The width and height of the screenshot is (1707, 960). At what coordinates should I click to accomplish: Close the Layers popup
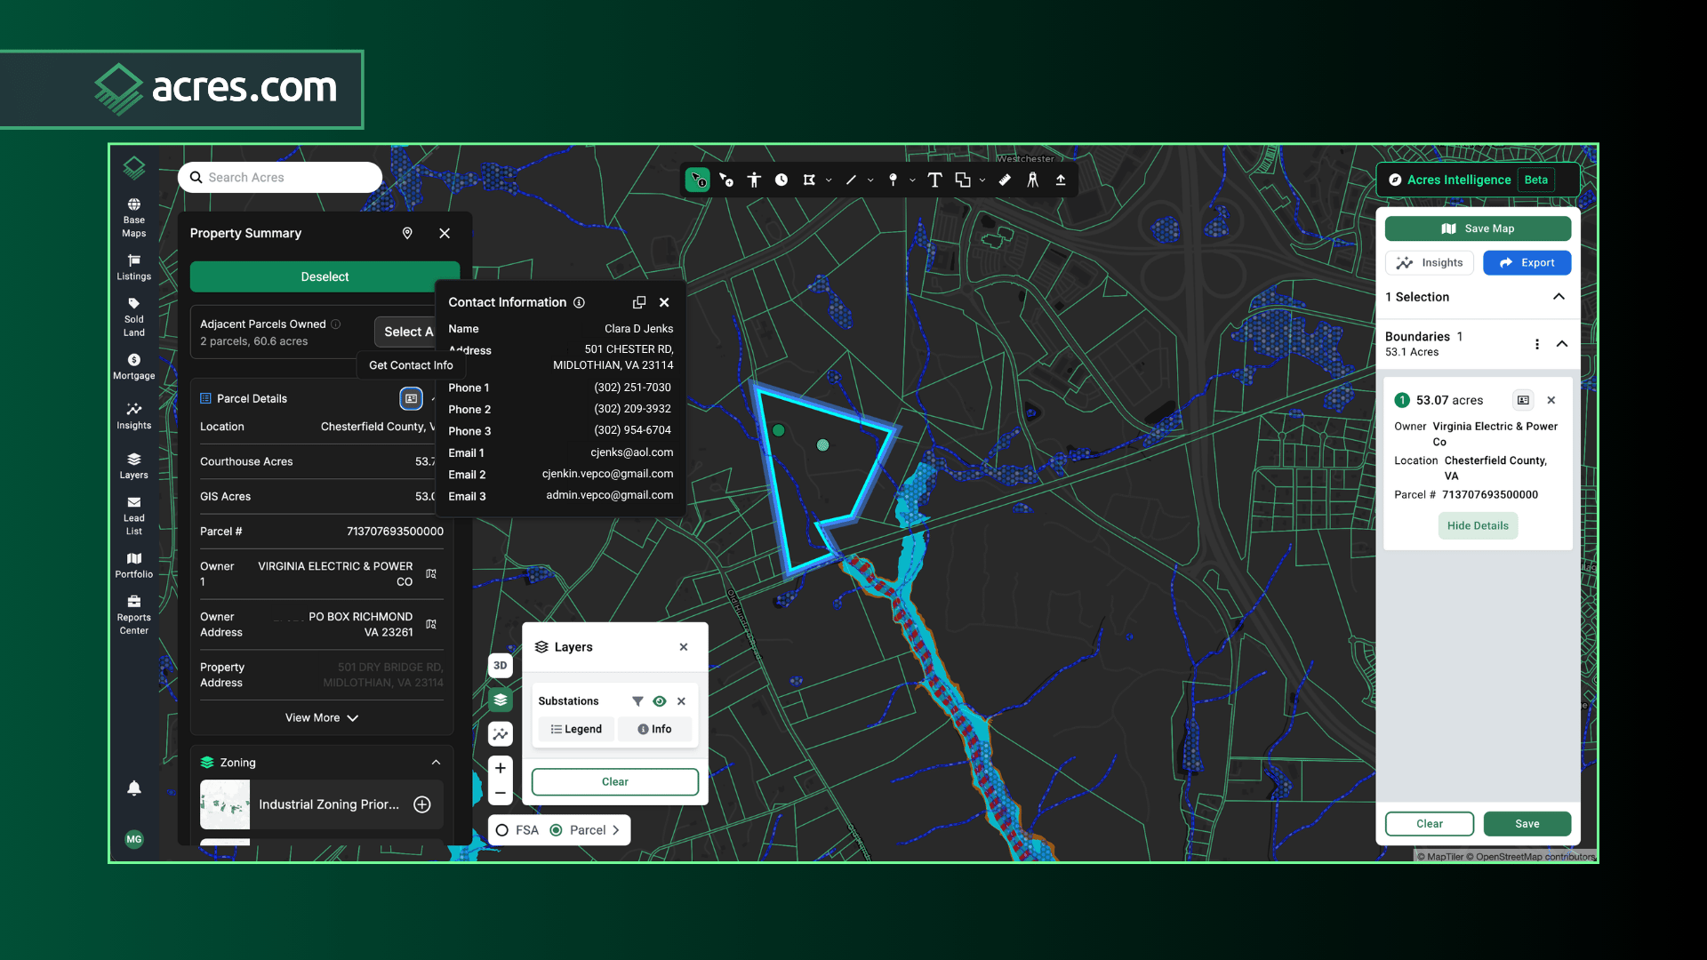pos(684,647)
